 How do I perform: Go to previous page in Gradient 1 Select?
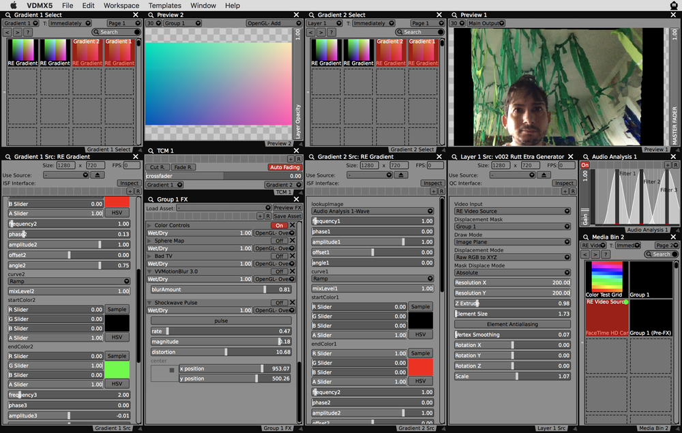[8, 32]
